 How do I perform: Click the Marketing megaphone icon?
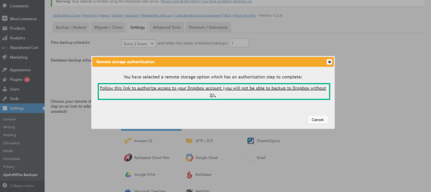point(5,57)
